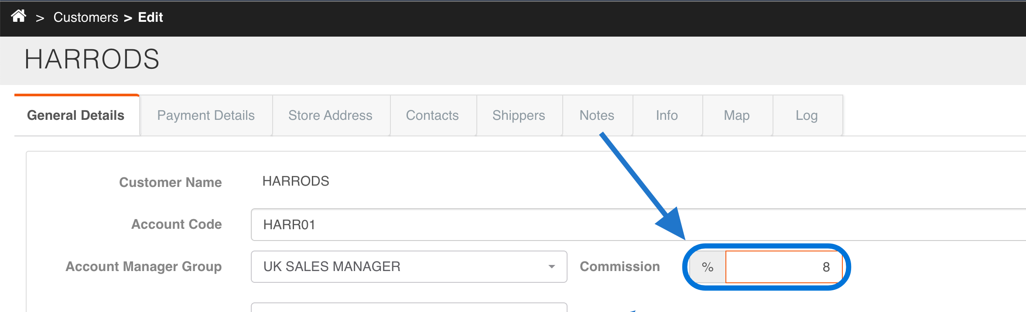Click into the Account Code field
The width and height of the screenshot is (1026, 312).
coord(611,225)
